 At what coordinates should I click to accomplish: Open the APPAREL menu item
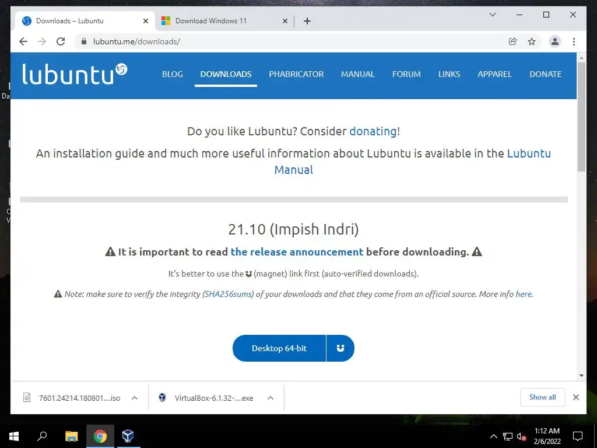pos(494,74)
